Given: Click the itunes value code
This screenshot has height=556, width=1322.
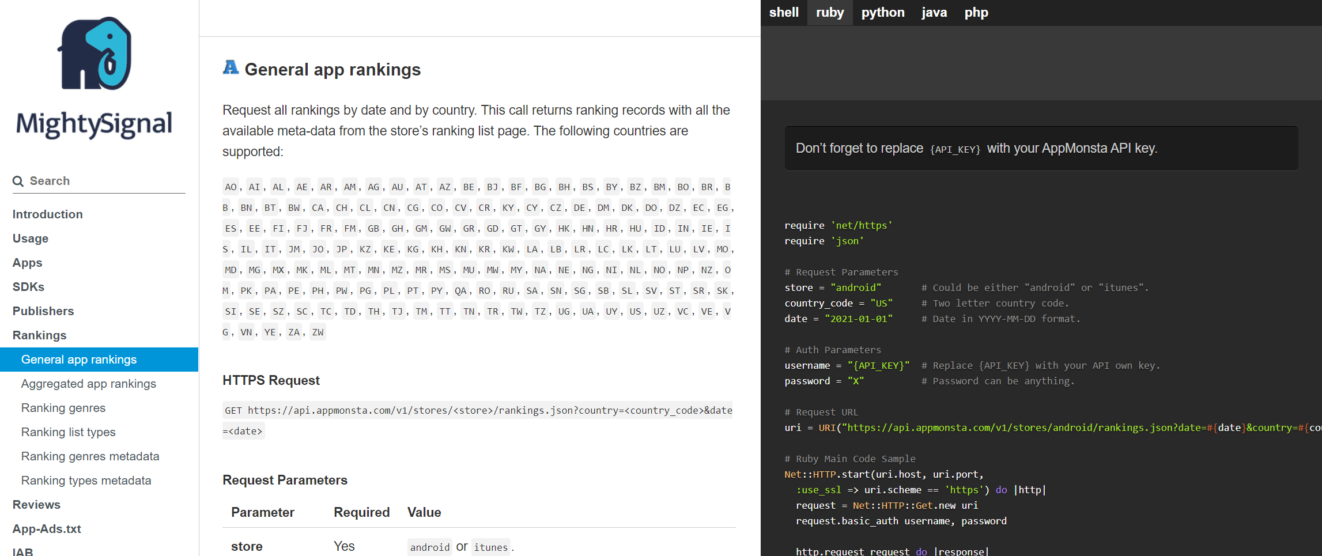Looking at the screenshot, I should (491, 547).
